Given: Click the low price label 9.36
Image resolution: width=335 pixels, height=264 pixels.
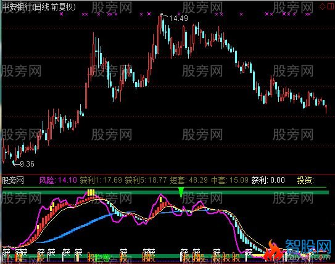Looking at the screenshot, I should 27,164.
